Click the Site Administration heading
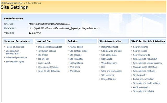This screenshot has width=167, height=103. click(x=110, y=41)
